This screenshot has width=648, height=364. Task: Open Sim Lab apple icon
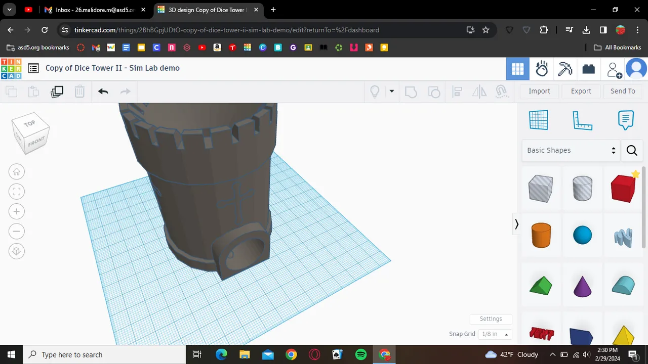click(x=542, y=69)
